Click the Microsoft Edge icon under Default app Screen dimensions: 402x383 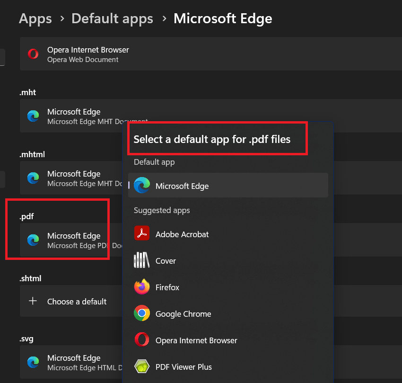coord(142,185)
